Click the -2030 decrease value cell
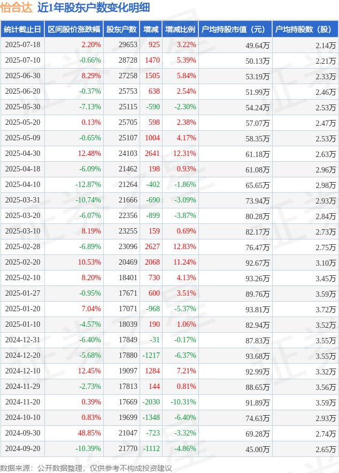The image size is (339, 473). point(150,402)
